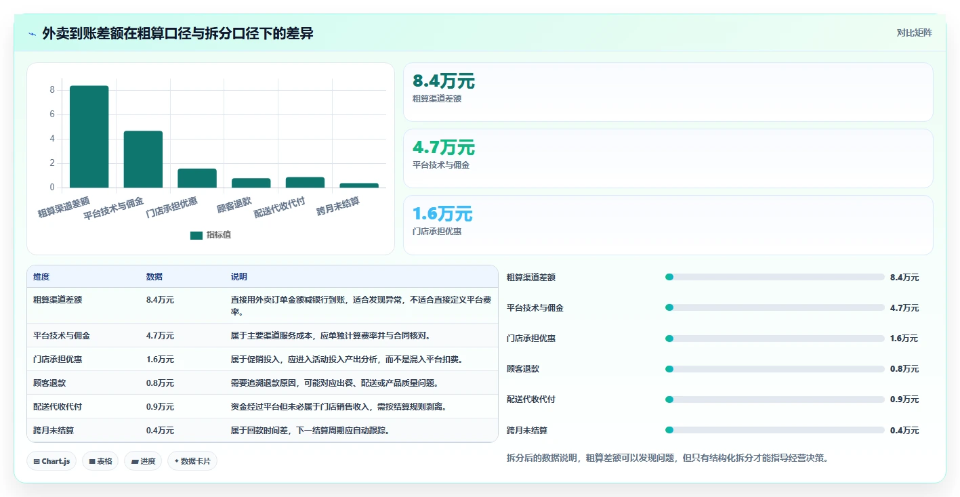Click the footer note 拆分后的数据说明
Screen dimensions: 960x497
click(x=667, y=458)
